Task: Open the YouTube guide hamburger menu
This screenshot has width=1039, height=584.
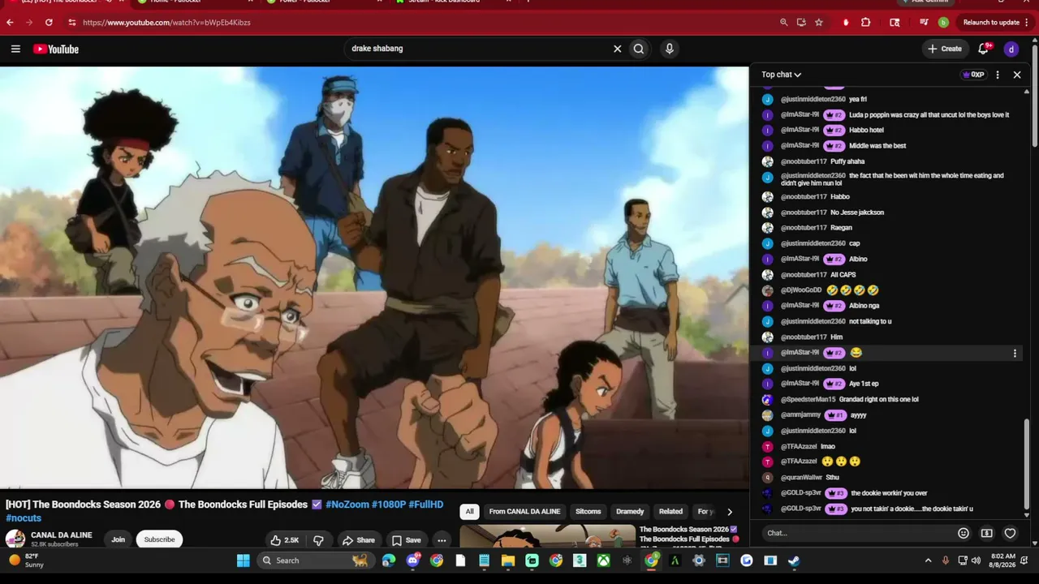Action: click(x=15, y=49)
